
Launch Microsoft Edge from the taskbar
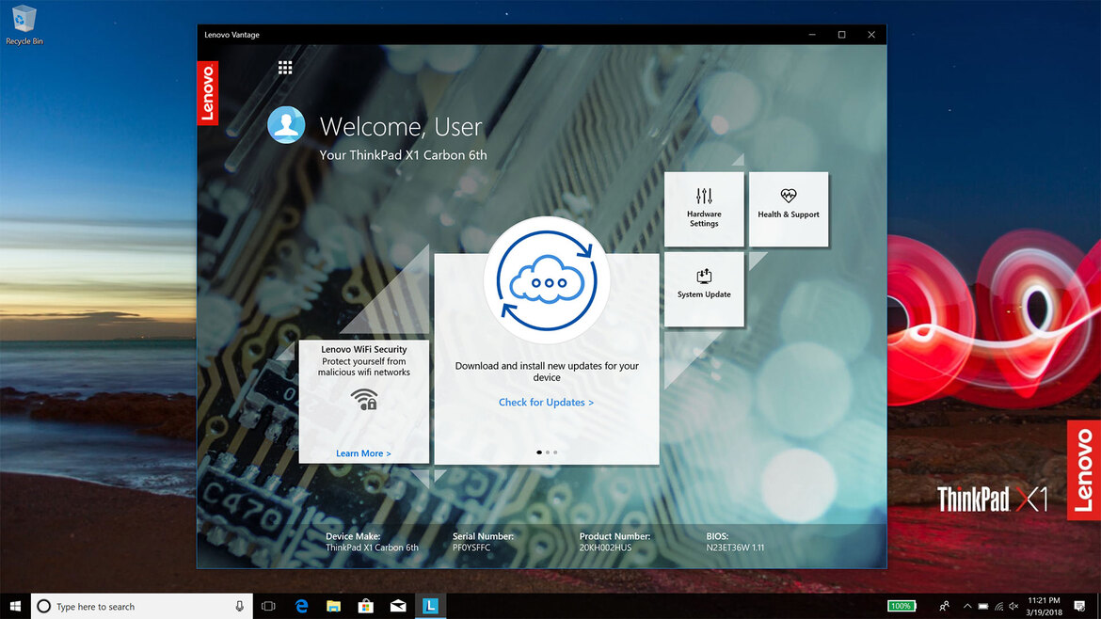coord(301,606)
